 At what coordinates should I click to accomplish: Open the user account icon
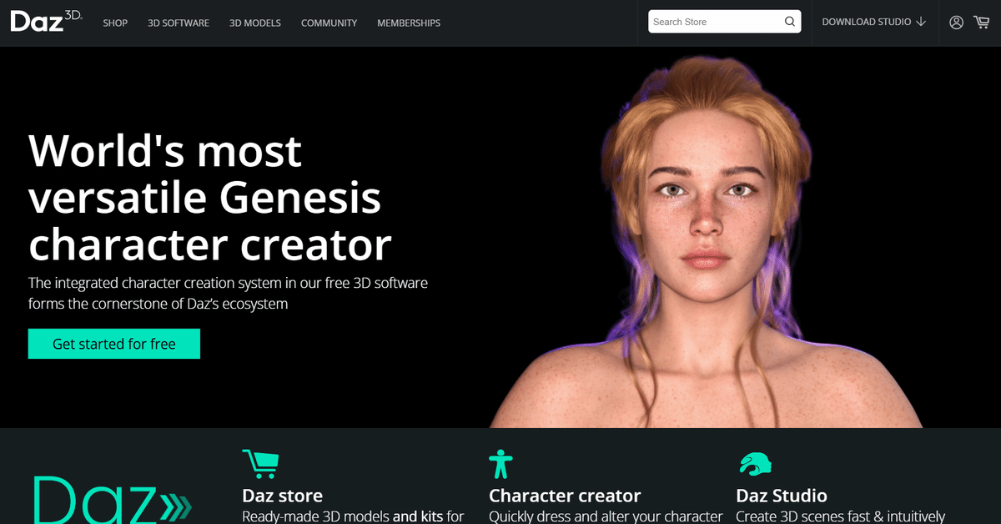pos(956,23)
